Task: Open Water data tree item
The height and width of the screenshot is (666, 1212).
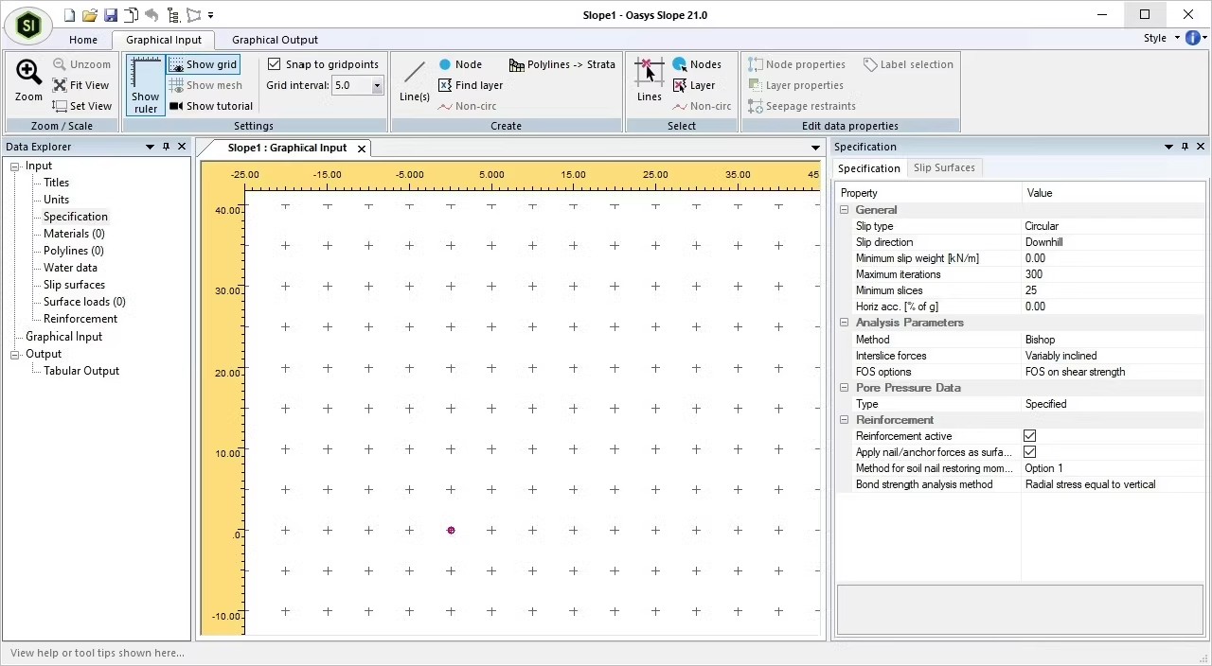Action: tap(70, 268)
